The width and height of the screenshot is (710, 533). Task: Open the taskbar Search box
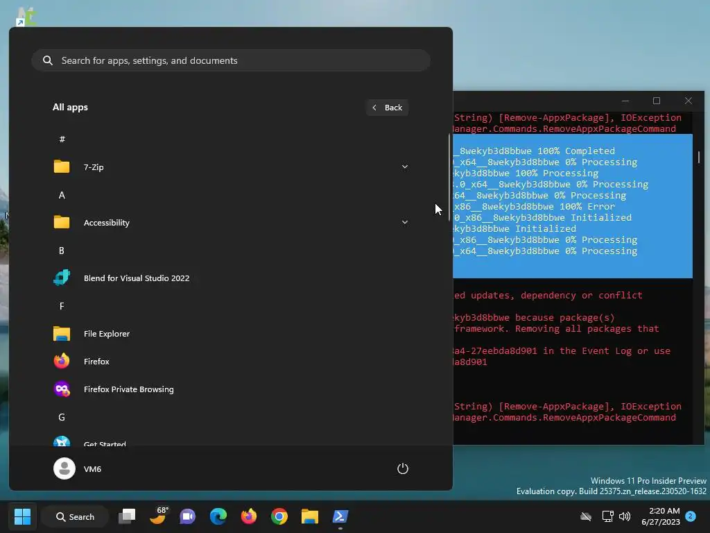tap(75, 516)
